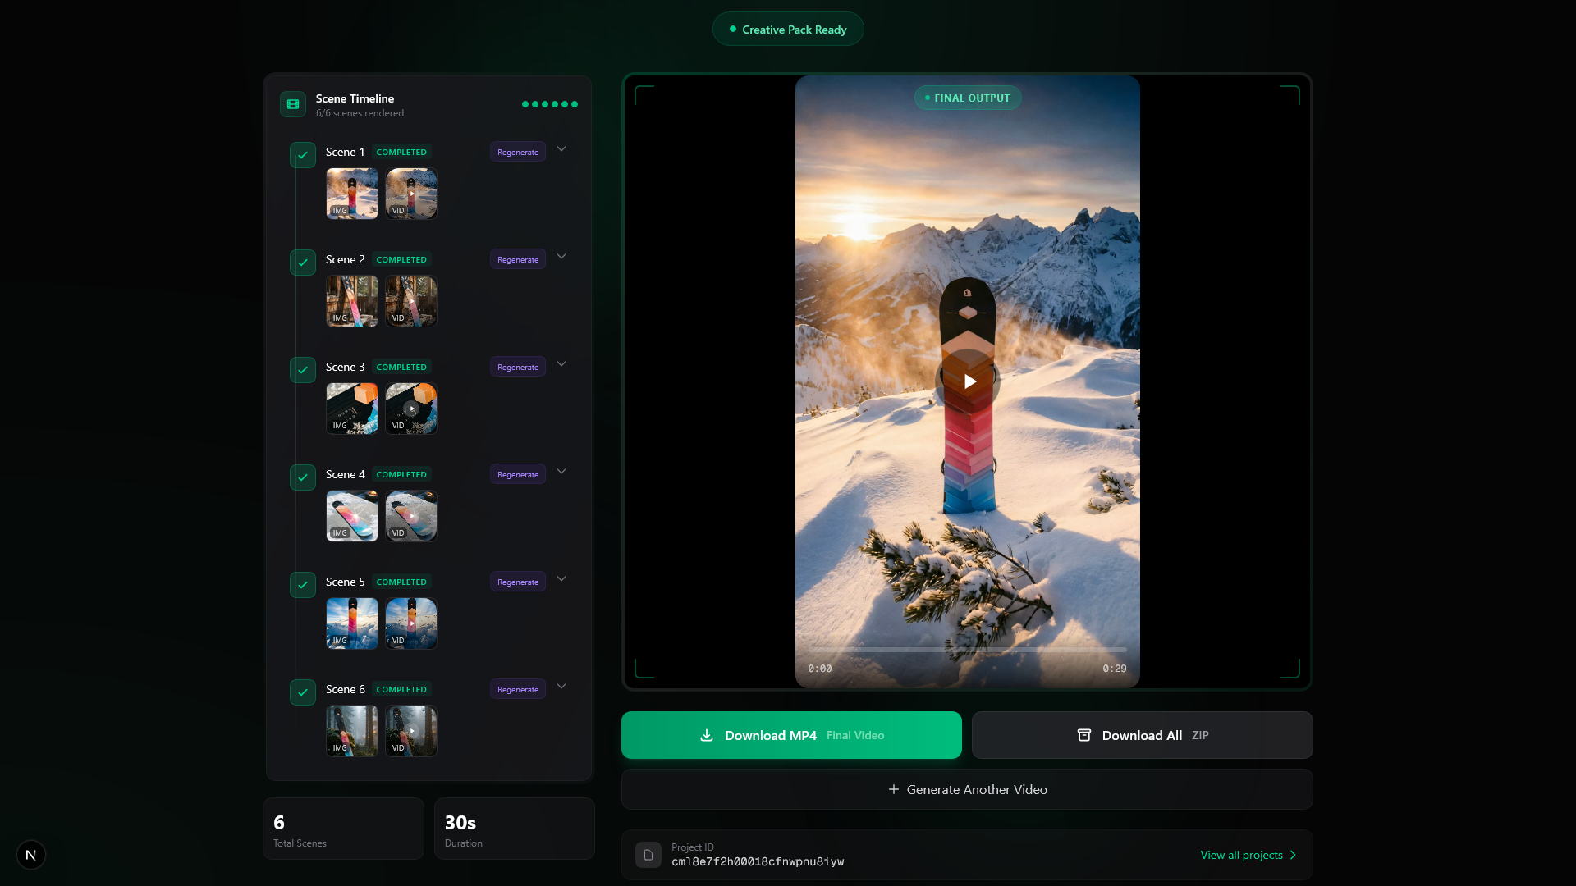1576x886 pixels.
Task: Click the Creative Pack Ready status pill
Action: (787, 29)
